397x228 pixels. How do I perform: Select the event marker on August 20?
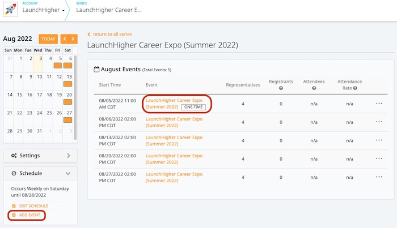(67, 102)
